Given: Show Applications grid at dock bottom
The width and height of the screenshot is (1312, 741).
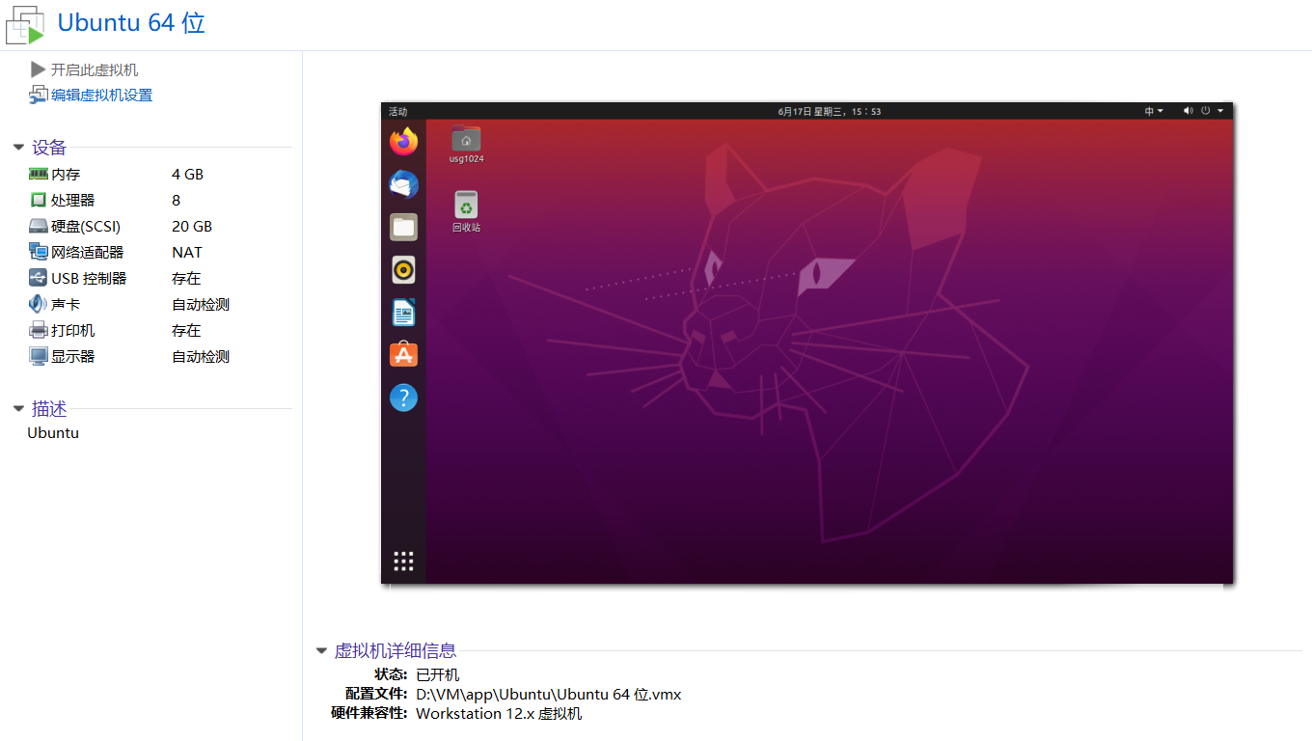Looking at the screenshot, I should [403, 561].
